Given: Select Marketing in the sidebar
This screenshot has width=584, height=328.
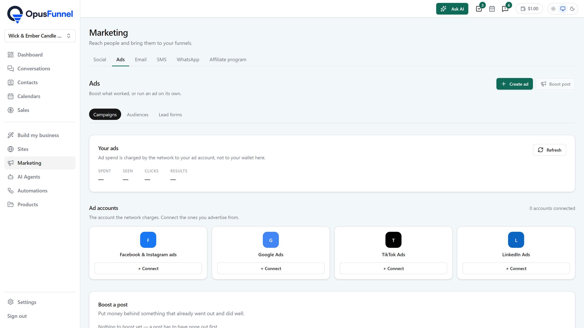Looking at the screenshot, I should tap(40, 163).
